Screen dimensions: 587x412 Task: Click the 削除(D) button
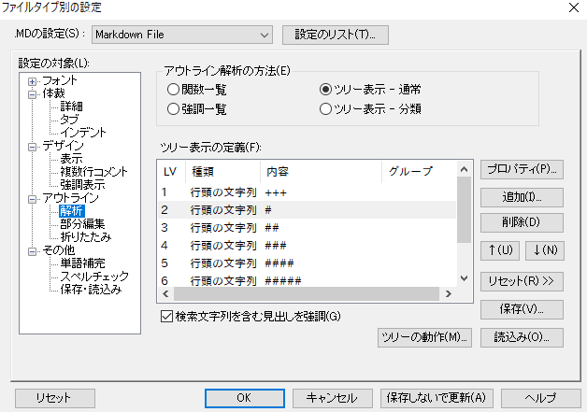(x=522, y=222)
